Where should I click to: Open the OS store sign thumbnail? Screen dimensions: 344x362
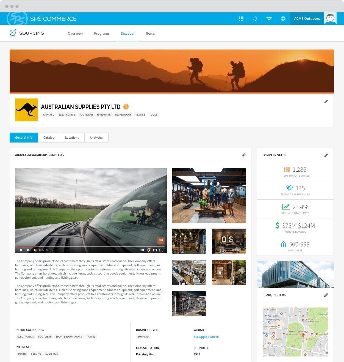[x=229, y=241]
